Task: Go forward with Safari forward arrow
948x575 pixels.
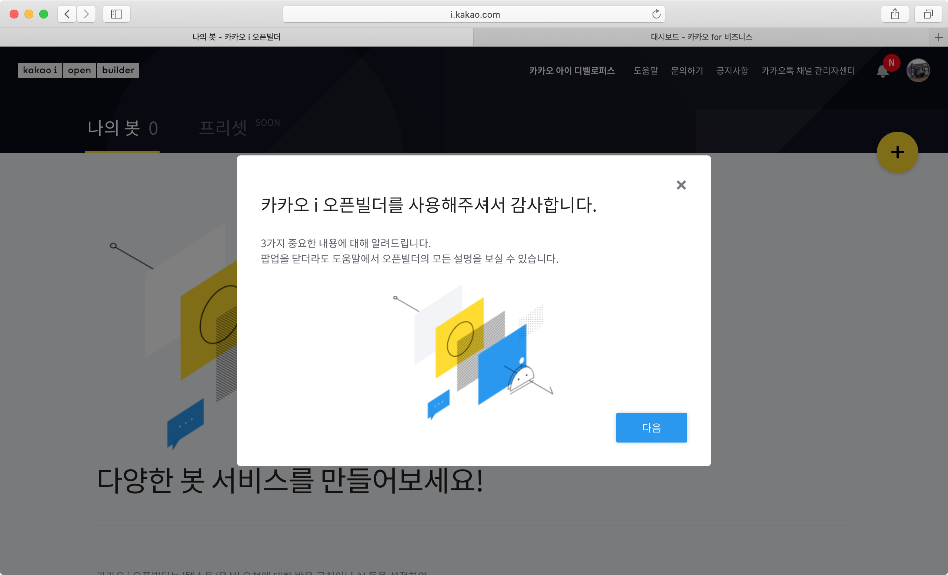Action: click(x=86, y=14)
